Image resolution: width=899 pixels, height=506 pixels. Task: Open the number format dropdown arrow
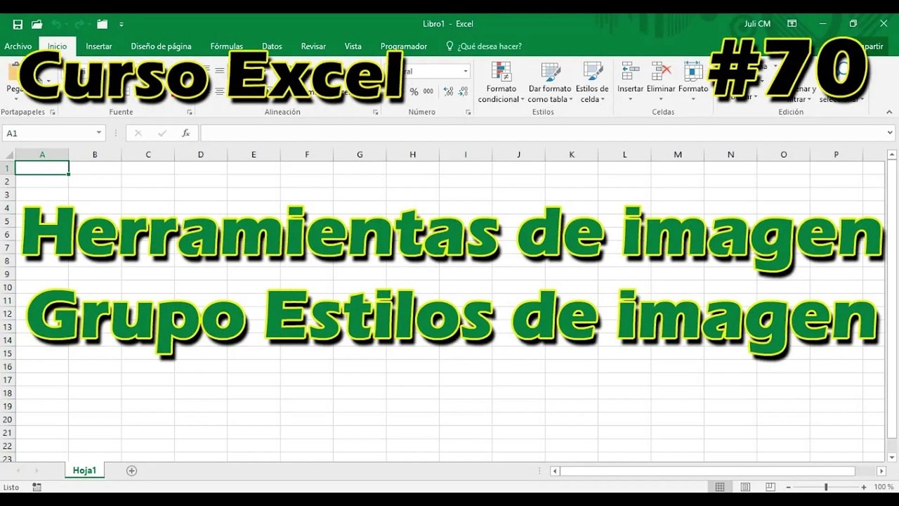coord(465,72)
